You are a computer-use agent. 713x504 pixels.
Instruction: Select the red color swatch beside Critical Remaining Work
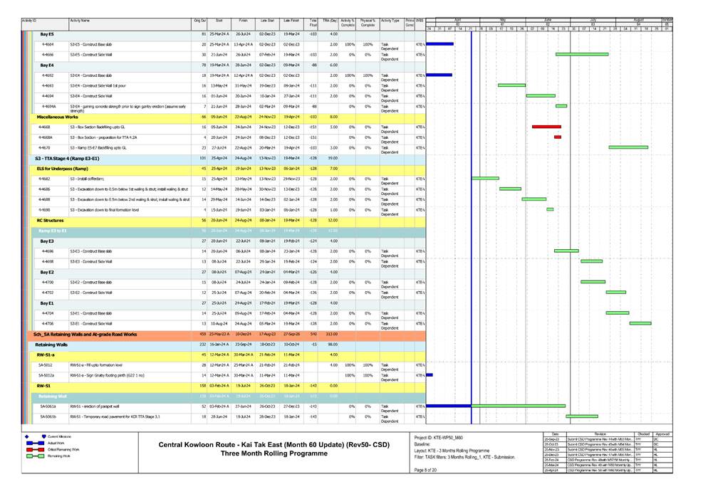click(30, 450)
